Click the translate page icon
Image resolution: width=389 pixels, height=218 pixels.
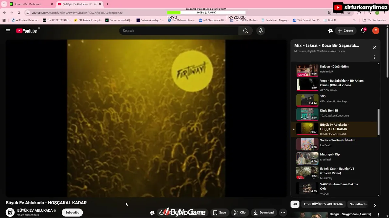pyautogui.click(x=329, y=13)
